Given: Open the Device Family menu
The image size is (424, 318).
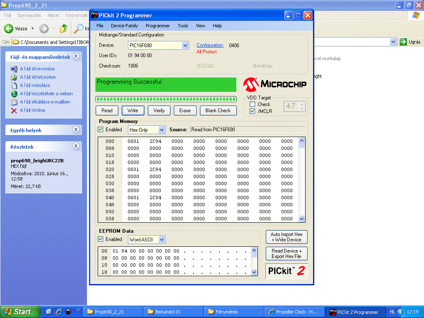Looking at the screenshot, I should pos(124,26).
